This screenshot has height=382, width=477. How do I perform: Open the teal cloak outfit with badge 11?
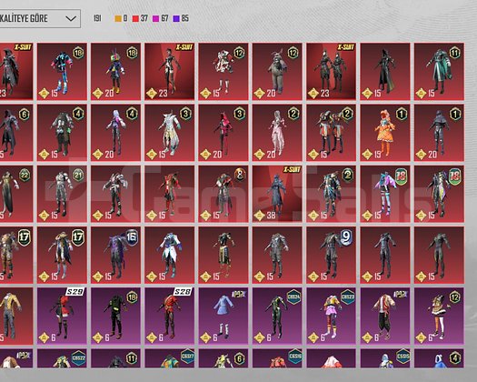coord(439,72)
